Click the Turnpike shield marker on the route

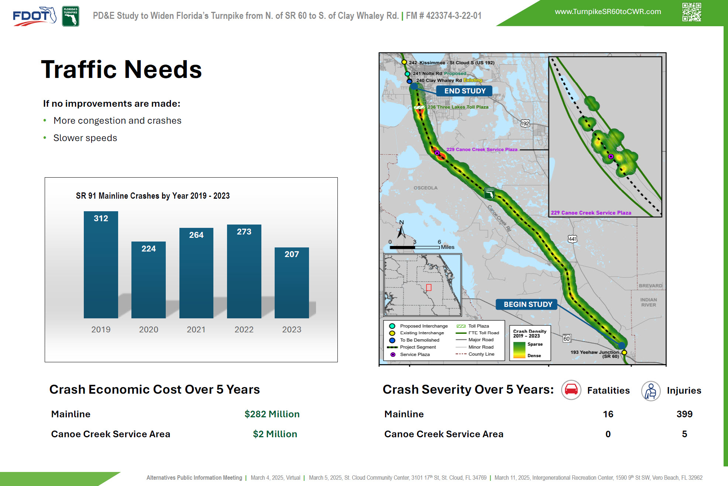pos(489,193)
